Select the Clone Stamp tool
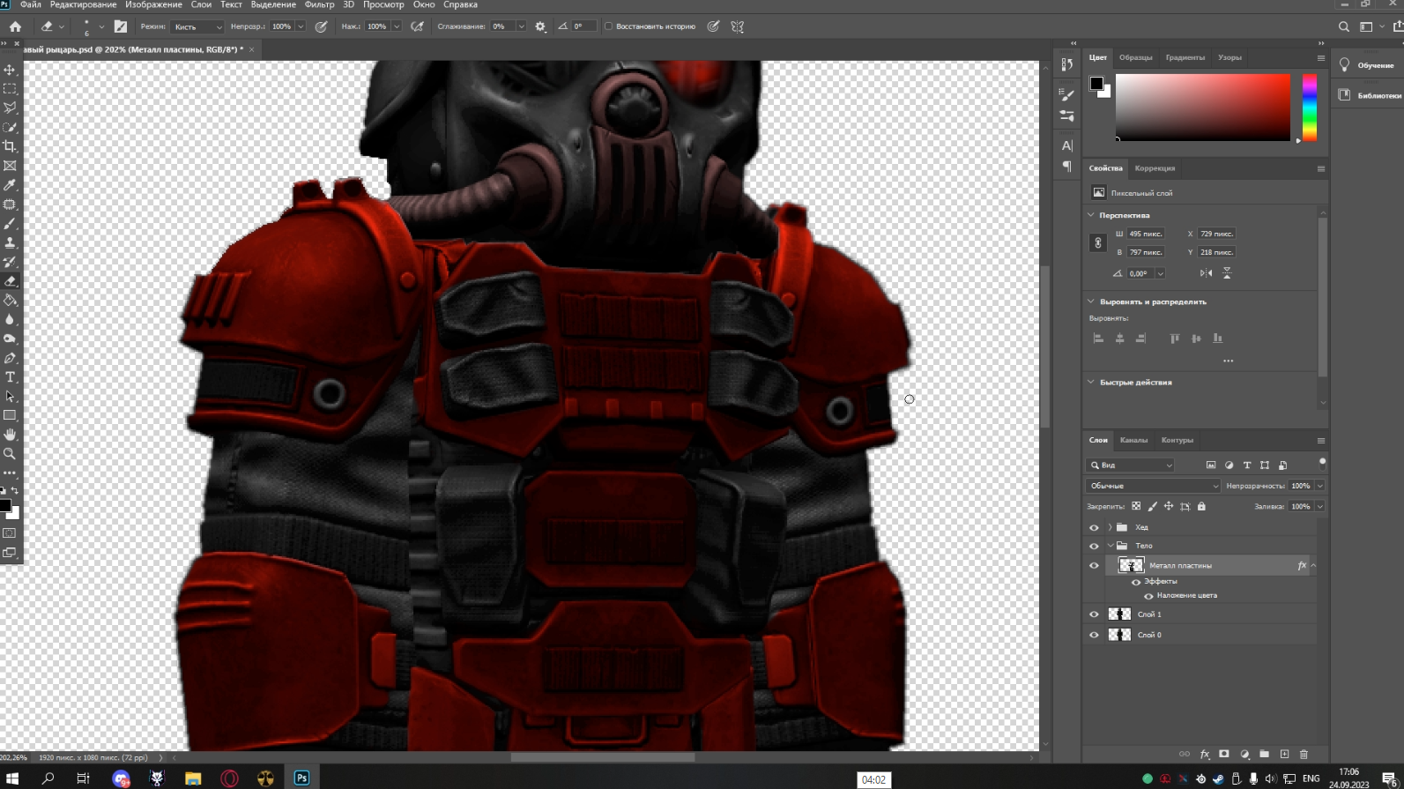The height and width of the screenshot is (789, 1404). 10,242
